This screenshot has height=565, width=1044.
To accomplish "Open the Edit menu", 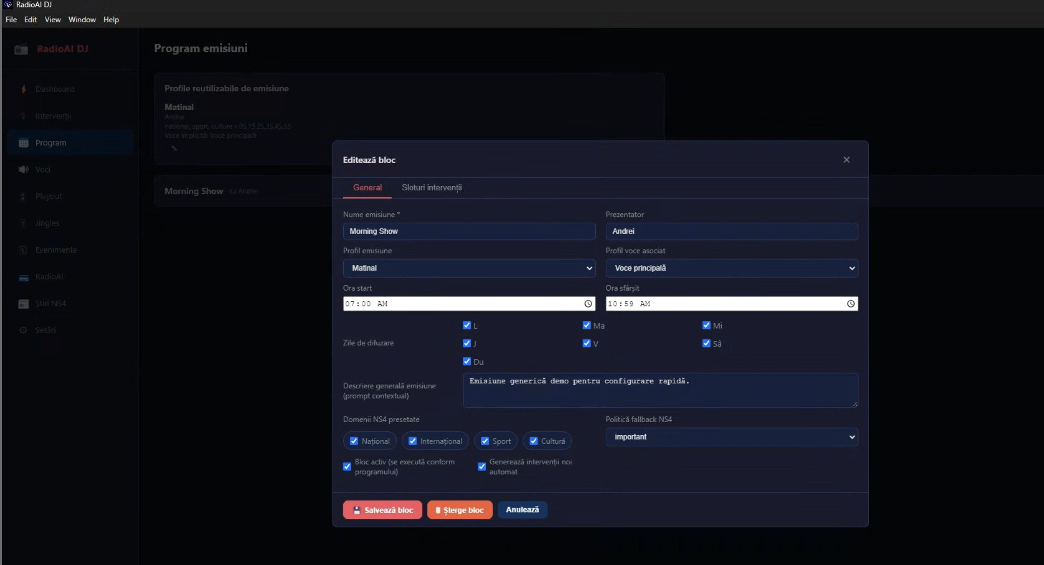I will tap(30, 19).
